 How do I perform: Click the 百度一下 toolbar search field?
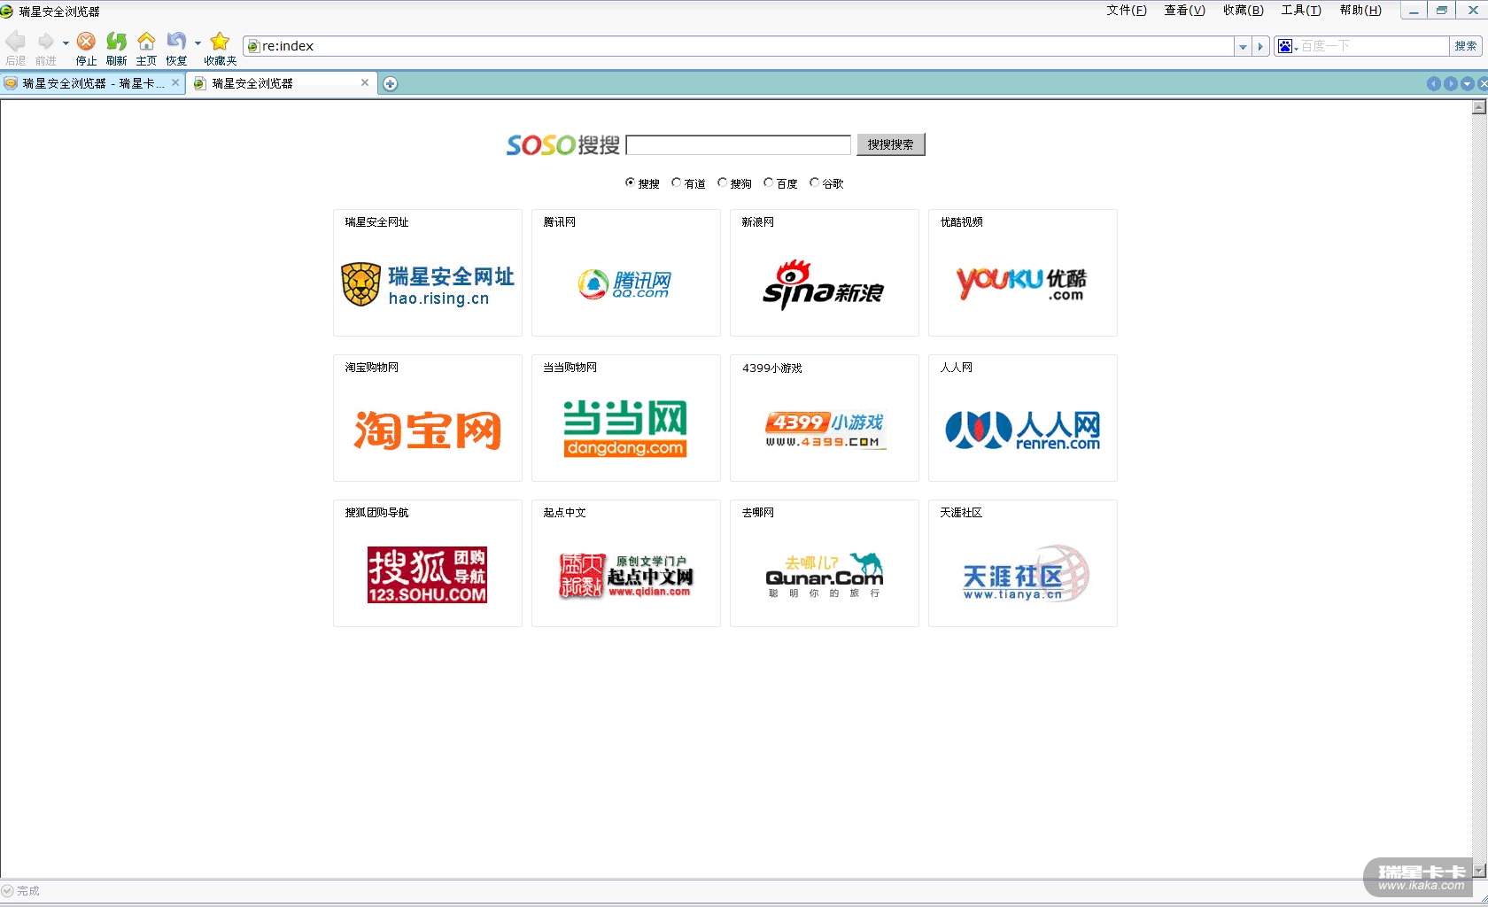[1374, 46]
